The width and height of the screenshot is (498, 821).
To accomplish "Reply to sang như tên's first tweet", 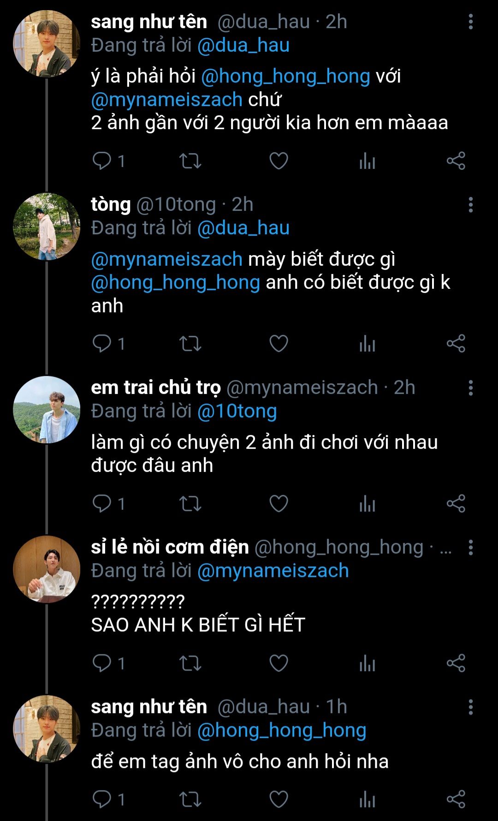I will [x=102, y=161].
